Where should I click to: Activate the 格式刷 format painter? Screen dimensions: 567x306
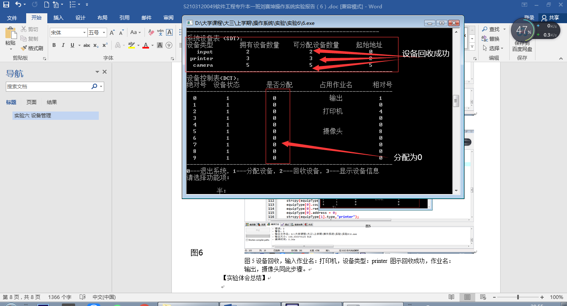click(x=32, y=48)
